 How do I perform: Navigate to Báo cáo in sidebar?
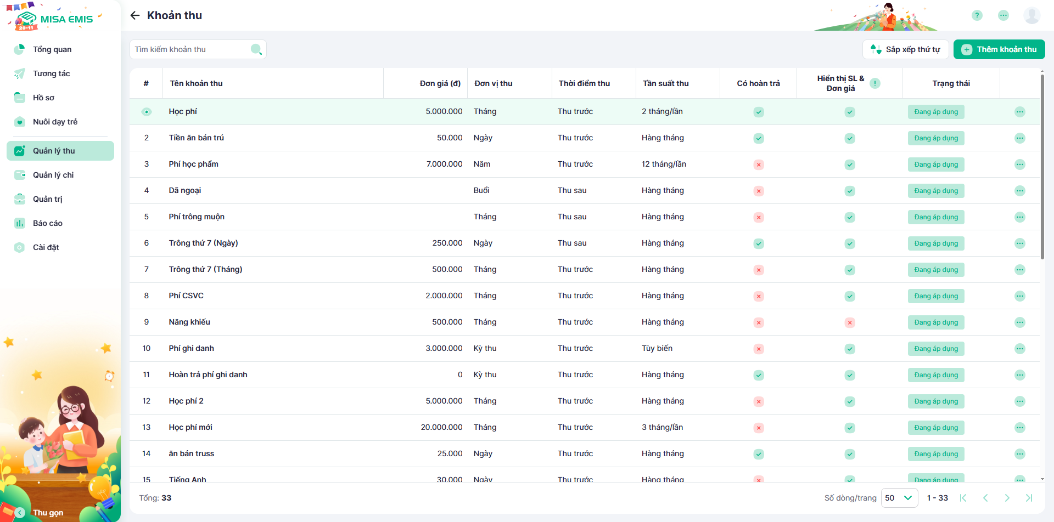48,223
